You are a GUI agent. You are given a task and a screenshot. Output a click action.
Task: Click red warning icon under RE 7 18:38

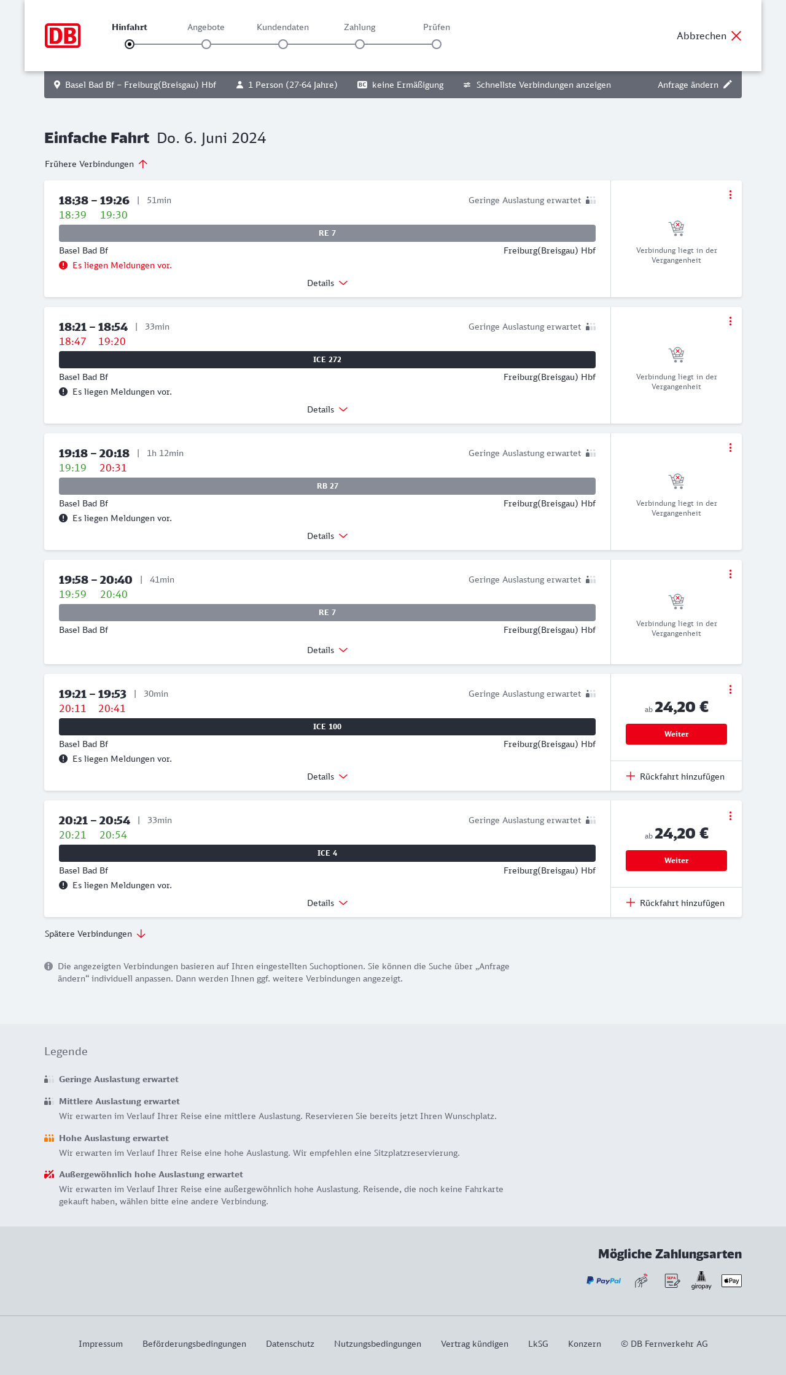point(63,265)
